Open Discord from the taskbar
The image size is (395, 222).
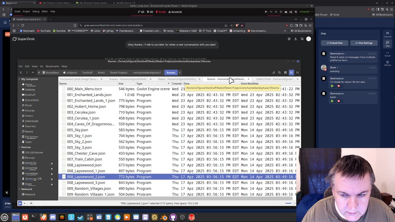click(x=53, y=217)
